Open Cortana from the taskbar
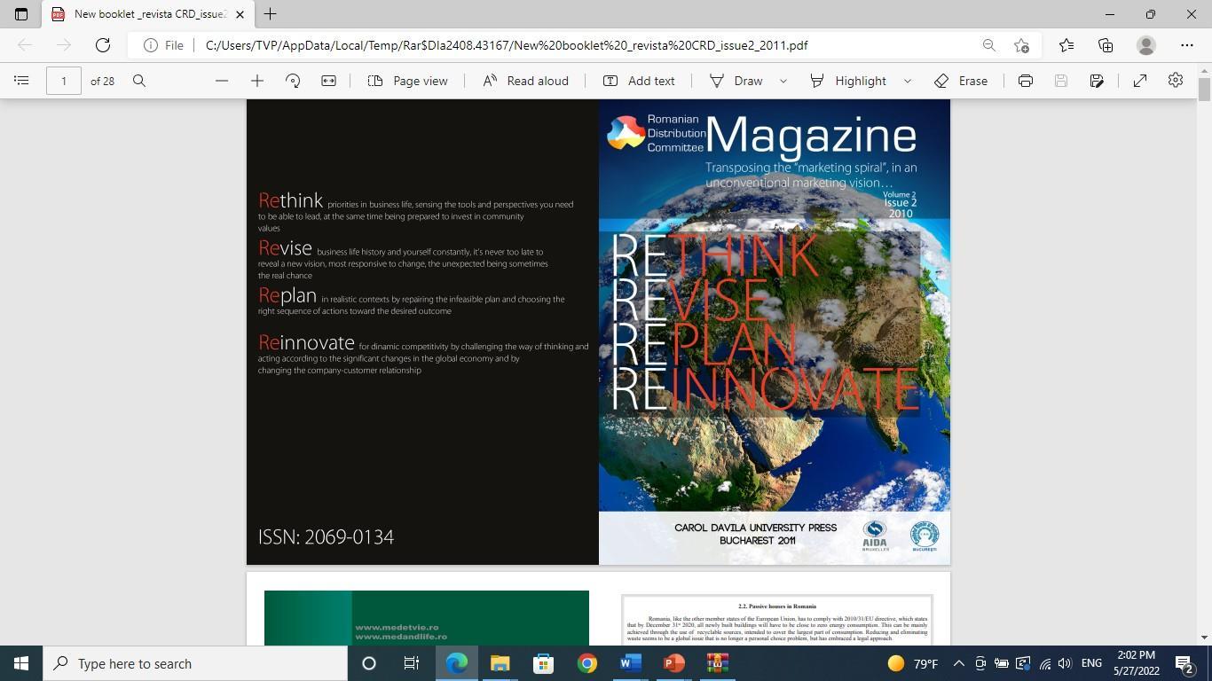 tap(369, 663)
